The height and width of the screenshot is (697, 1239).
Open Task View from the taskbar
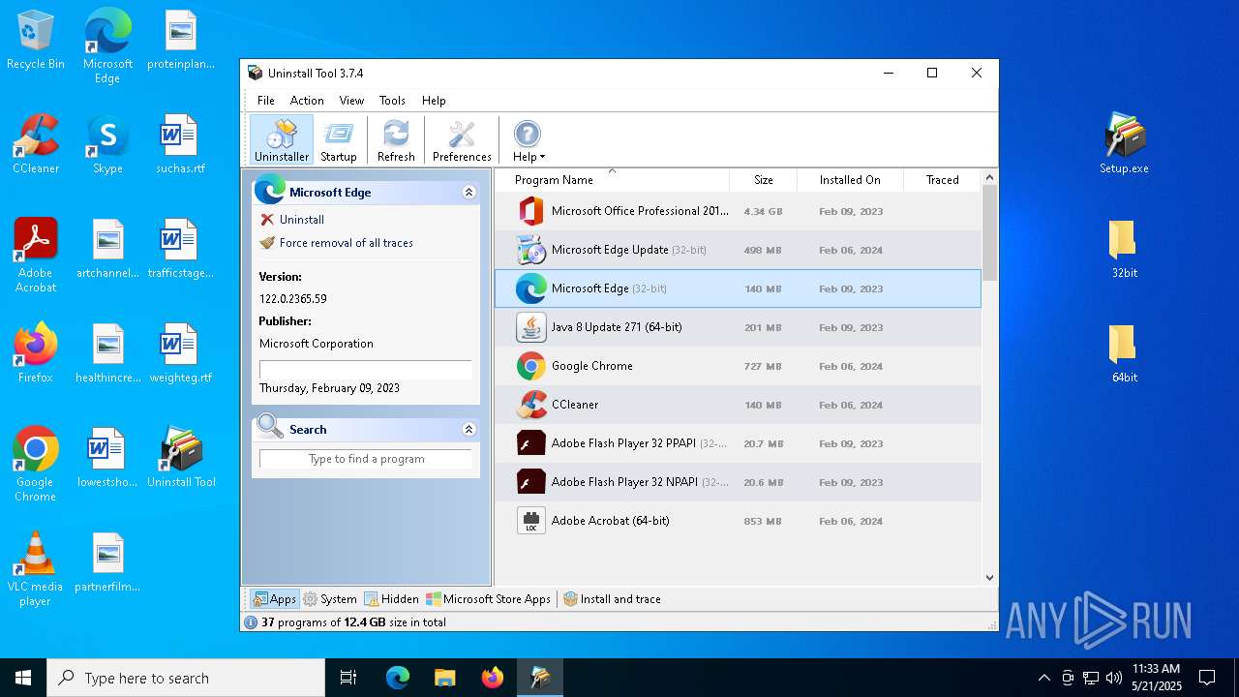click(x=348, y=678)
